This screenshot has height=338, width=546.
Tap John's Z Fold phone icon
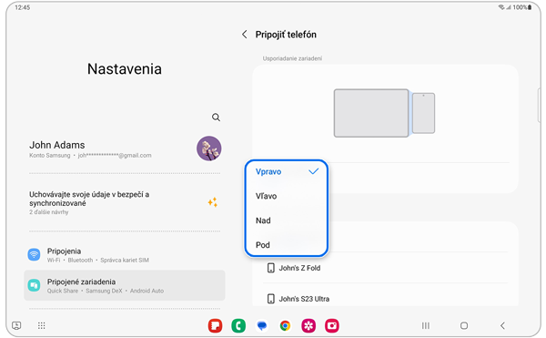pos(270,268)
